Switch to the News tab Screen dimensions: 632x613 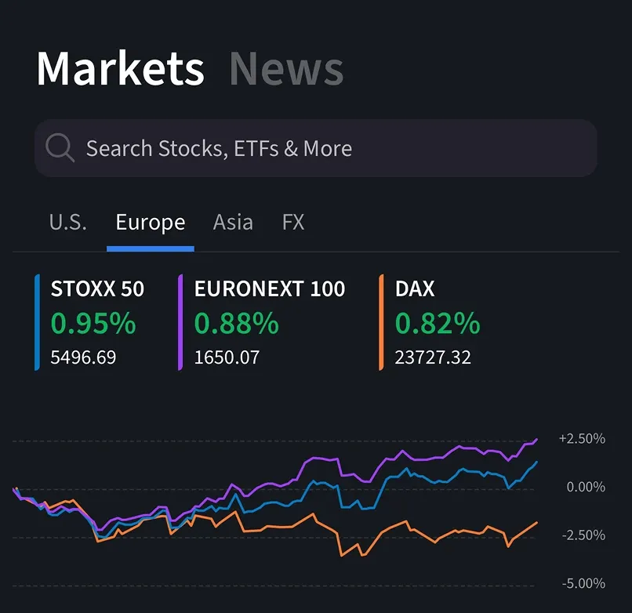(x=286, y=68)
